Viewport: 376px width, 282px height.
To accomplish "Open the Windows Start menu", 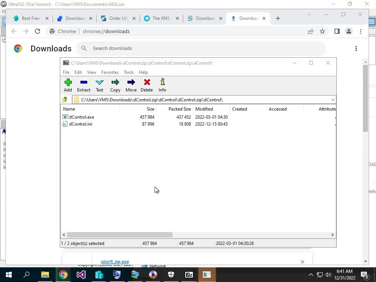I will 9,275.
